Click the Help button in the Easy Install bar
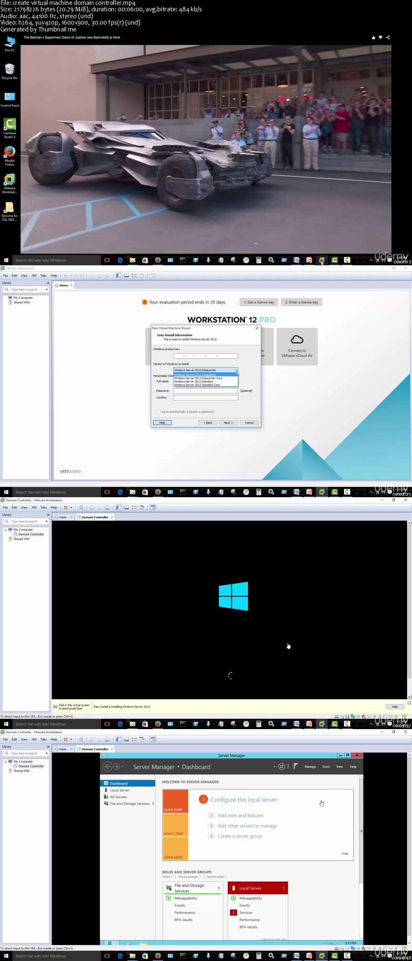412x961 pixels. 395,707
